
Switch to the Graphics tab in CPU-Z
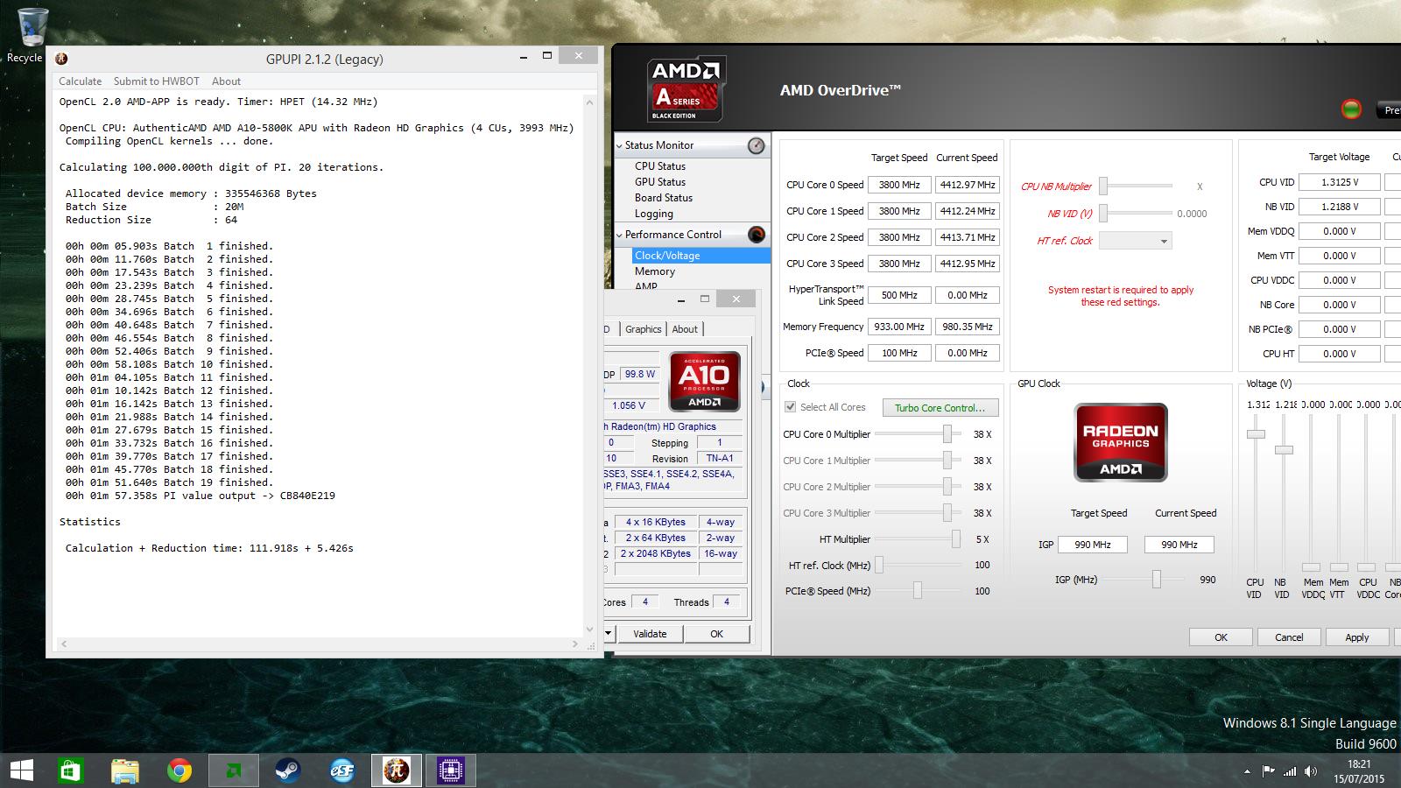point(644,329)
